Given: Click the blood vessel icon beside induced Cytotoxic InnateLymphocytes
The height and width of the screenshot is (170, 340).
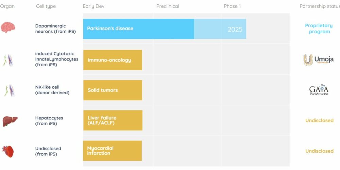Looking at the screenshot, I should coord(8,60).
